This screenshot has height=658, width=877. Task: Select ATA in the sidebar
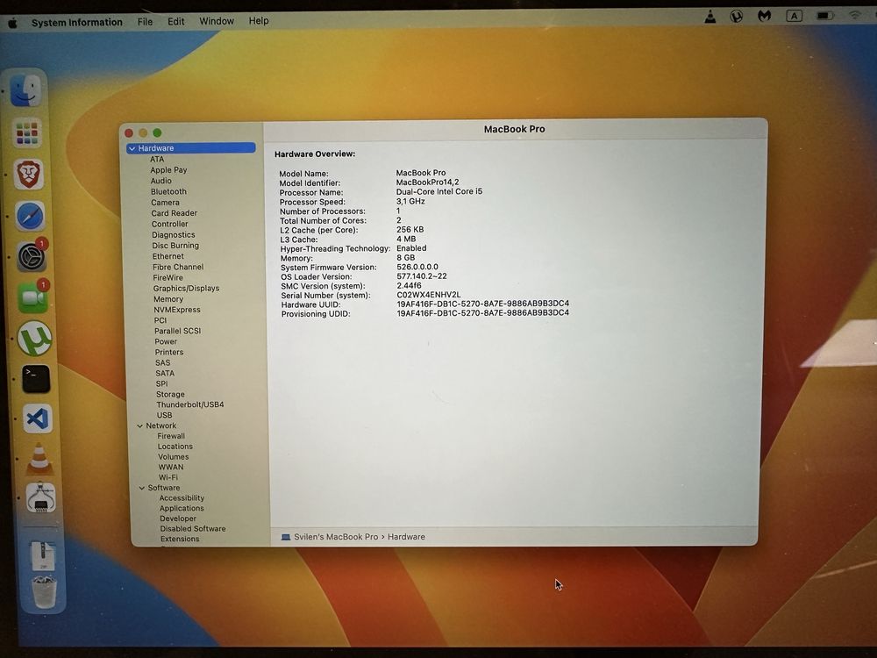157,159
